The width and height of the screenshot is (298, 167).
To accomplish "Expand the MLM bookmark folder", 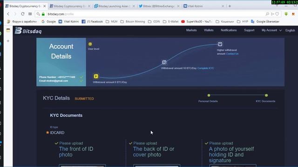I will (112, 22).
